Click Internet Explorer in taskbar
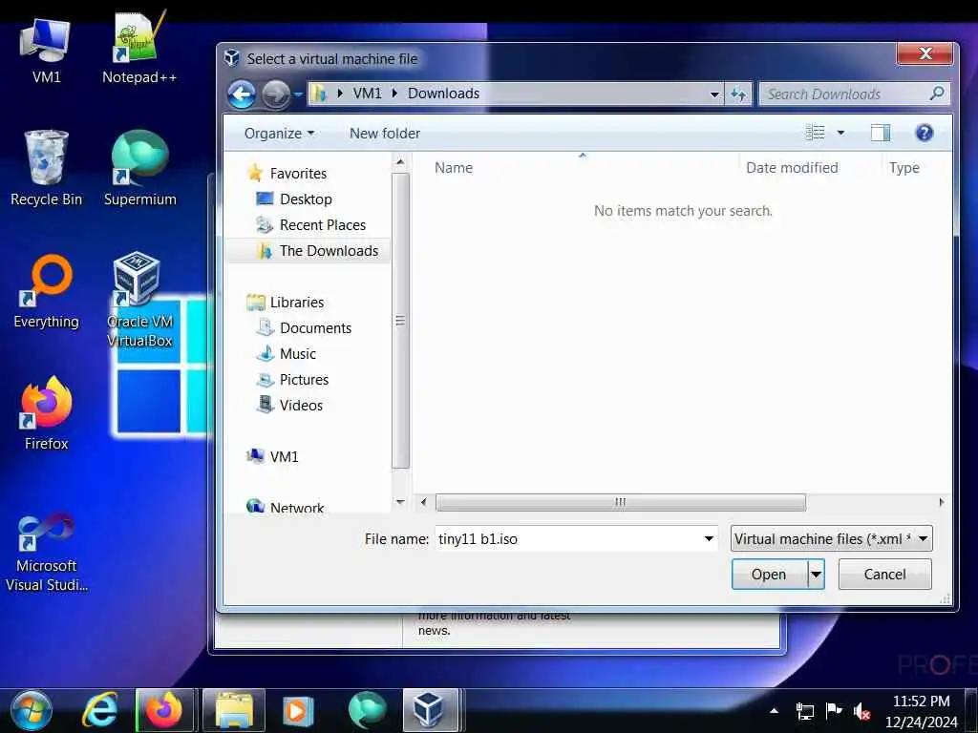This screenshot has height=733, width=978. (x=99, y=710)
